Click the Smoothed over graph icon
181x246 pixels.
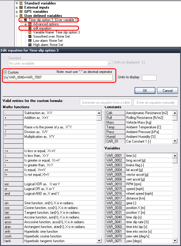(30, 36)
